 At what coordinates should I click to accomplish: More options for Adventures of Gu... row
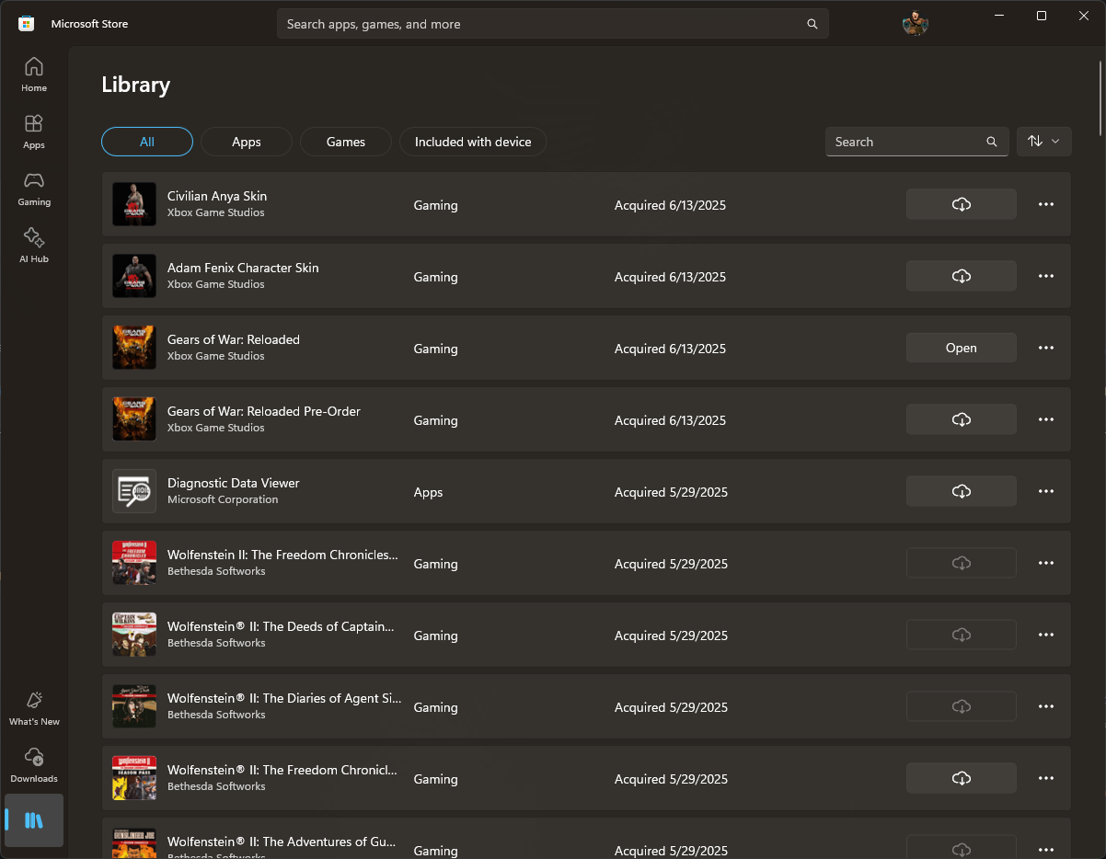[1046, 850]
